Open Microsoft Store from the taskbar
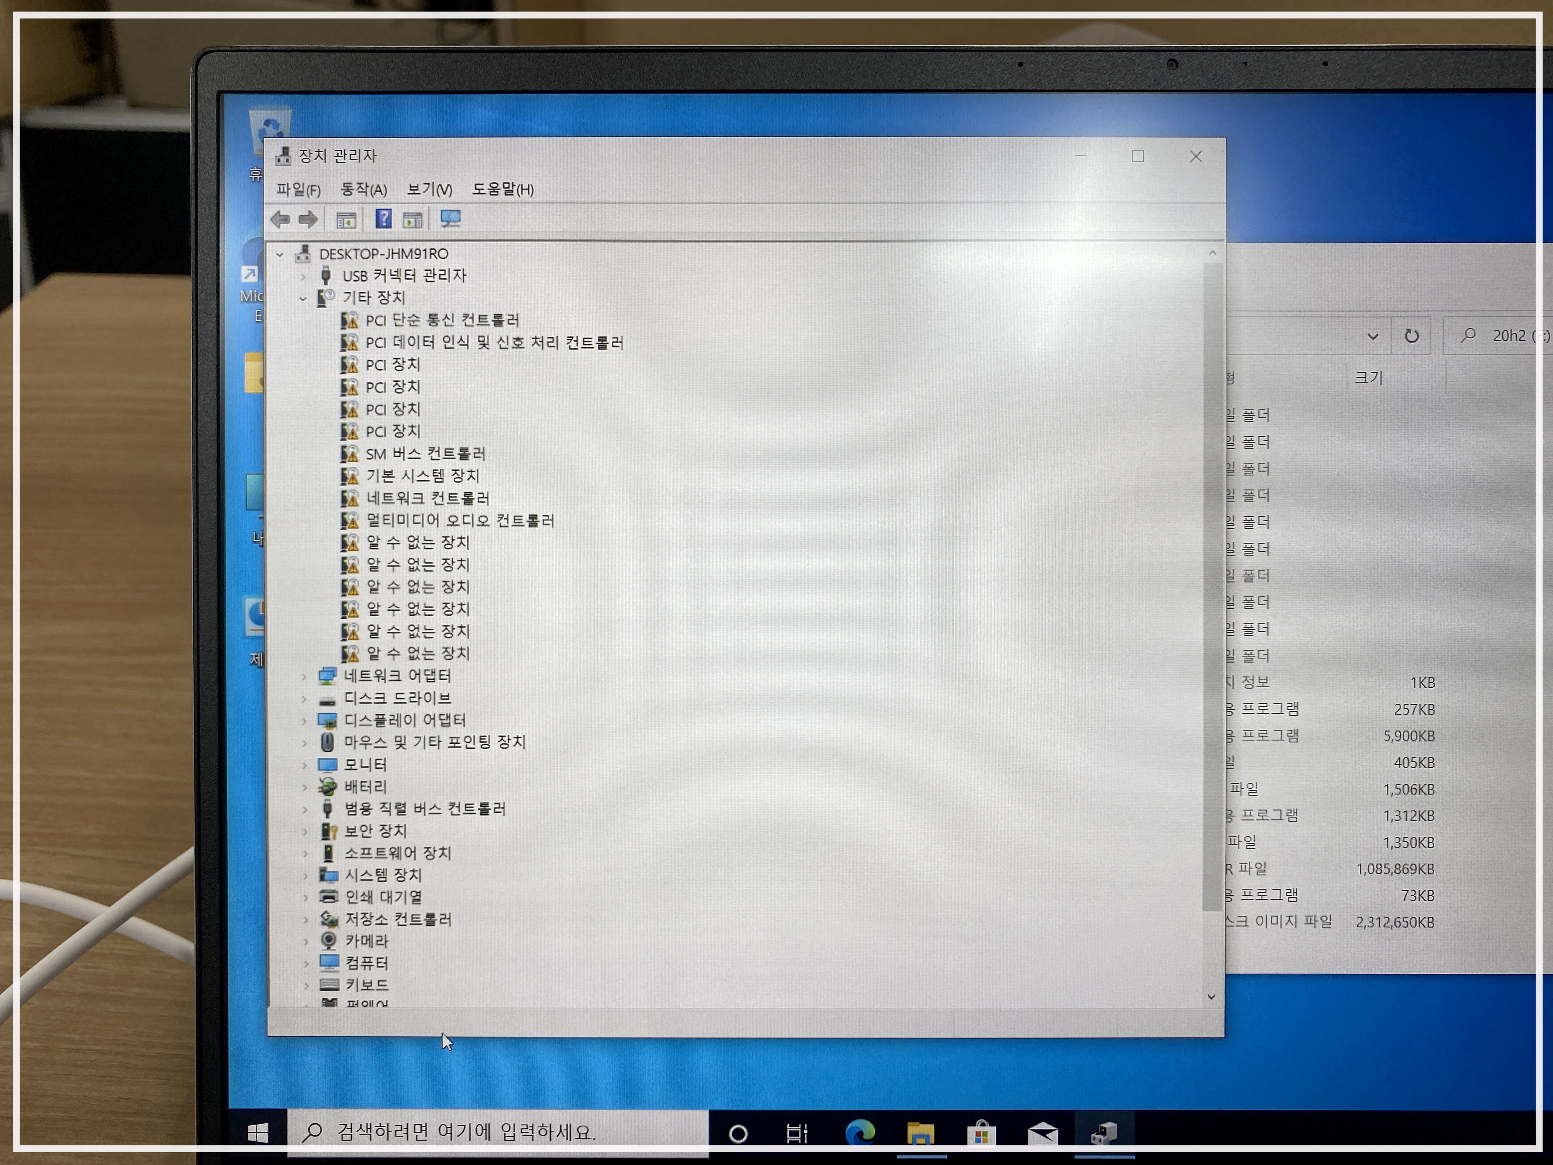1553x1165 pixels. (981, 1133)
